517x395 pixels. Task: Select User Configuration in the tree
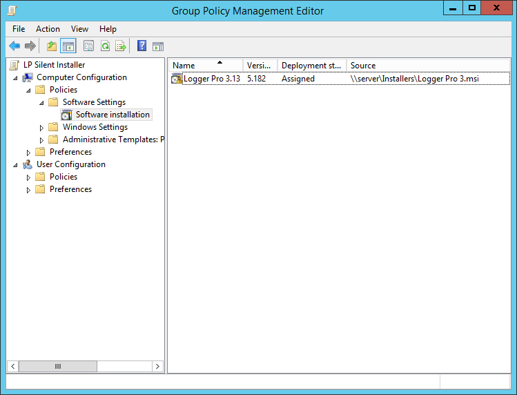pos(71,164)
